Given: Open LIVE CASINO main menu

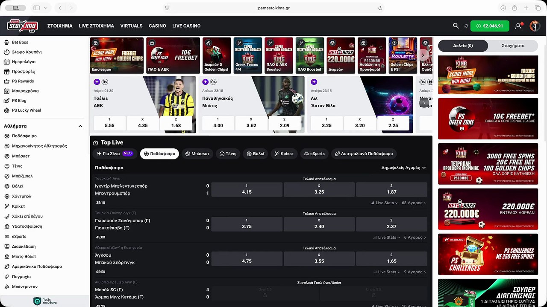Looking at the screenshot, I should (186, 26).
